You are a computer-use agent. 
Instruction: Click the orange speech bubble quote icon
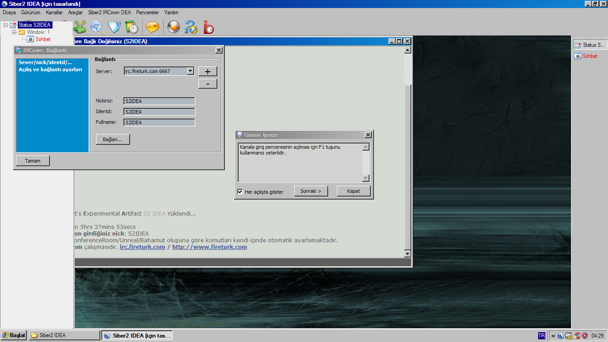(x=152, y=27)
